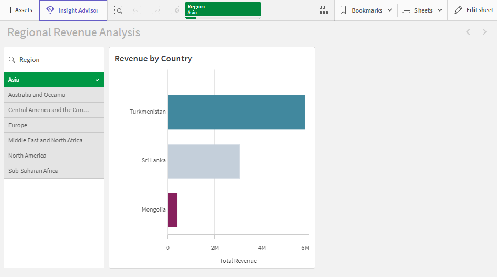Image resolution: width=497 pixels, height=277 pixels.
Task: Choose Australia and Oceania region
Action: pyautogui.click(x=54, y=95)
